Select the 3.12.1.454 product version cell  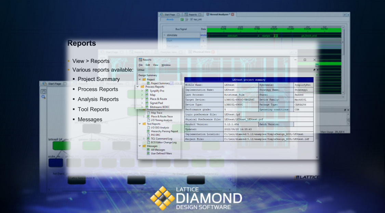241,124
